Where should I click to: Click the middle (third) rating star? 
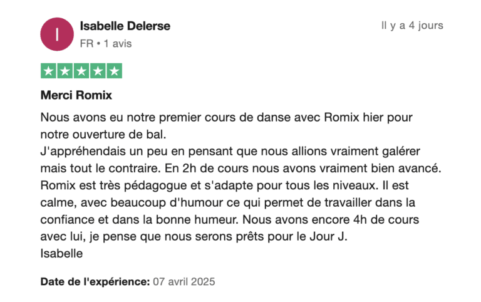81,71
